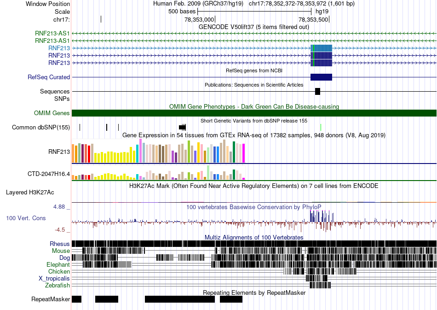Click the Common dbSNP(155) label
437x310 pixels.
point(40,127)
